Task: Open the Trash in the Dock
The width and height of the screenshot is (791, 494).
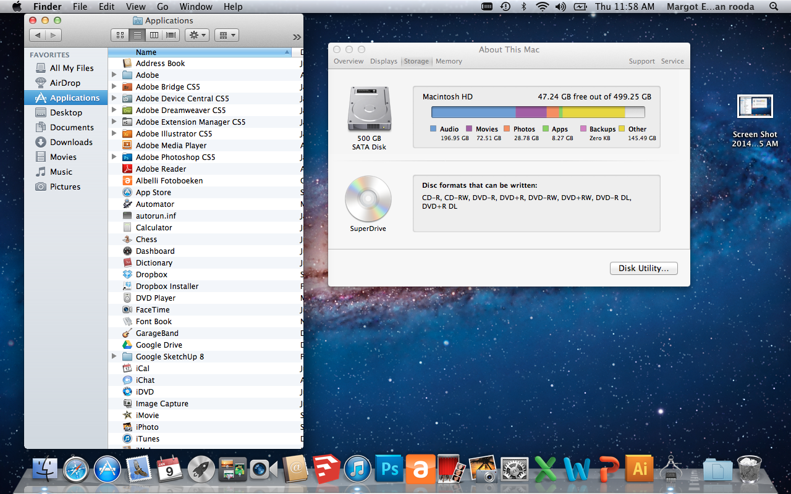Action: click(x=749, y=470)
